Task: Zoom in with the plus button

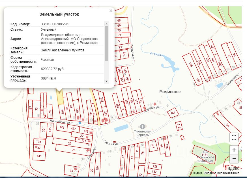Action: (234, 150)
